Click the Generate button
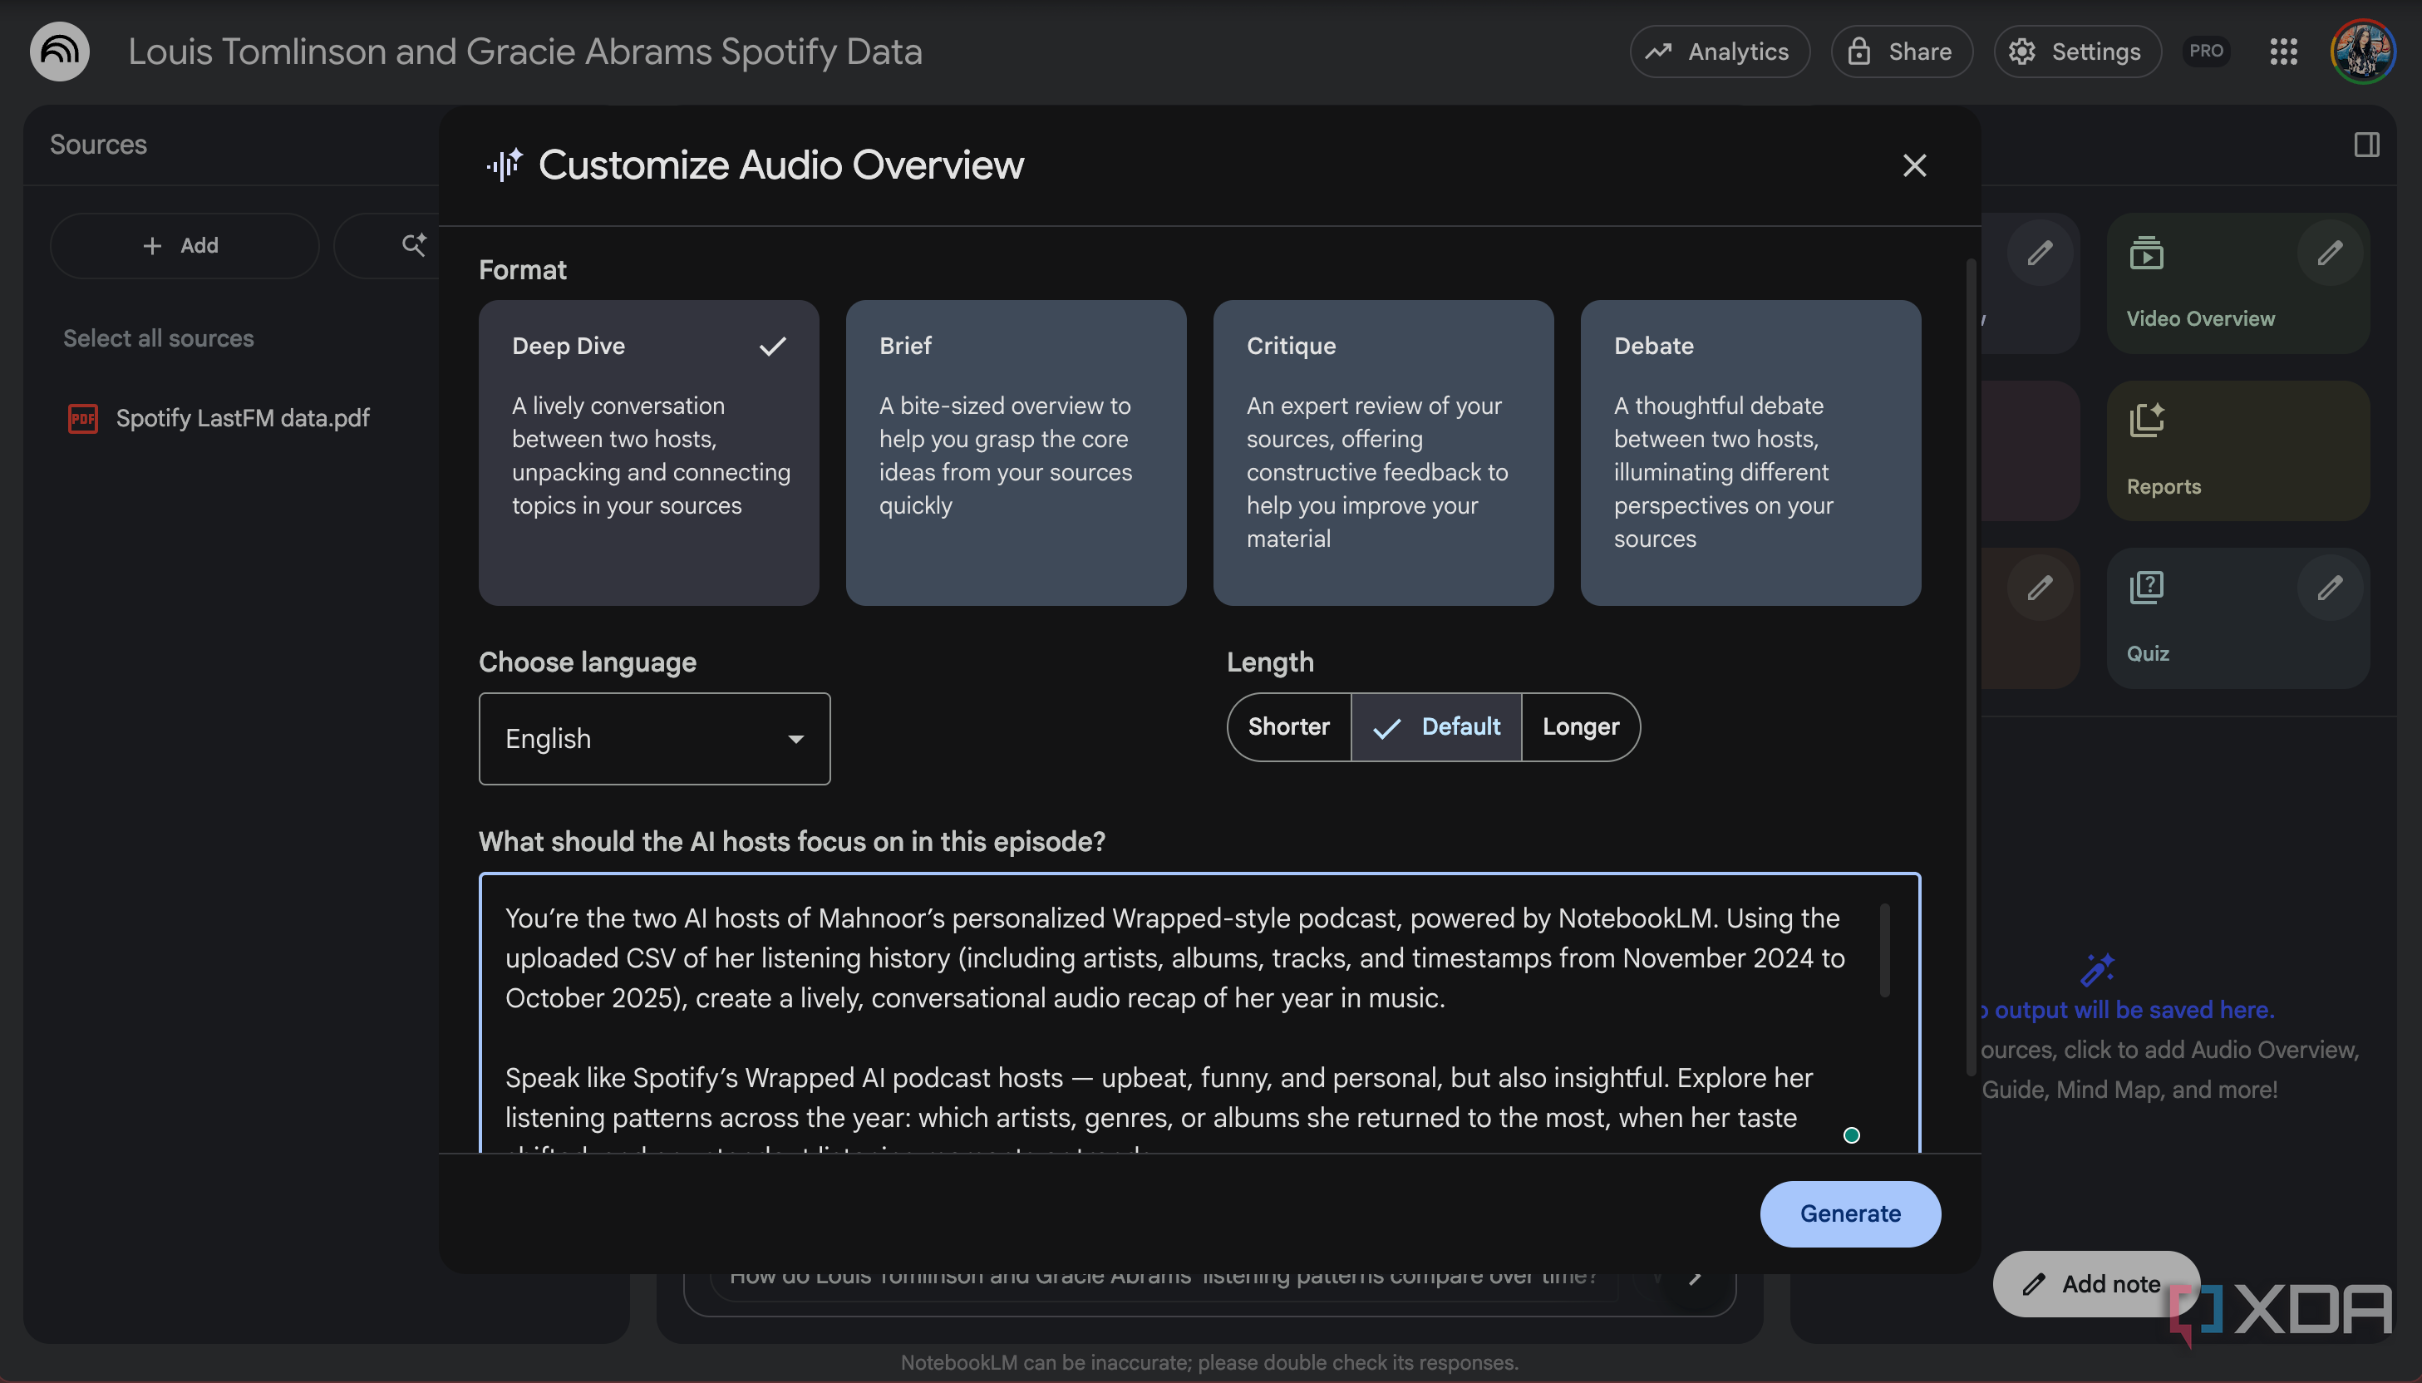This screenshot has width=2422, height=1383. 1849,1213
